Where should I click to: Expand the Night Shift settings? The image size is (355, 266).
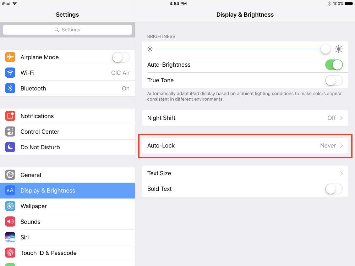point(245,118)
